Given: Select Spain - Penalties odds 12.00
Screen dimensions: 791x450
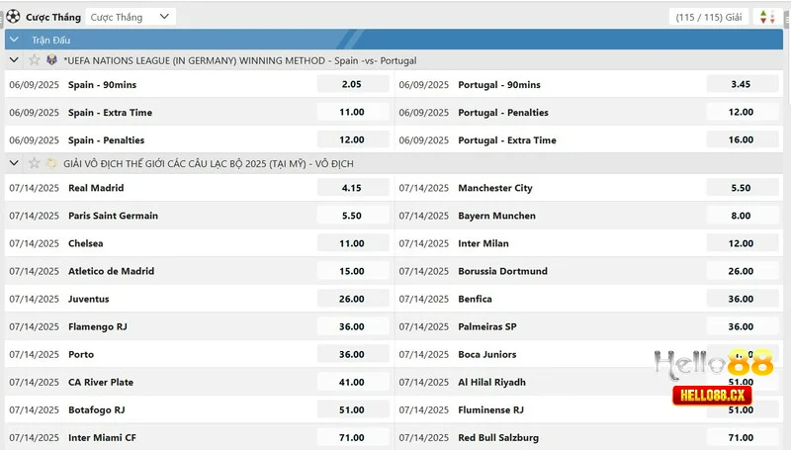Looking at the screenshot, I should click(x=352, y=139).
